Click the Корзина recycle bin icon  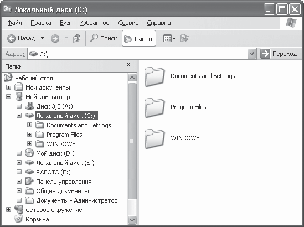[x=19, y=219]
